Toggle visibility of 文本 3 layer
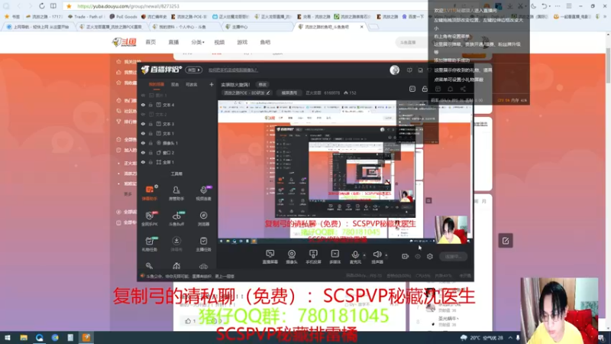Screen dimensions: 611x344 pyautogui.click(x=143, y=124)
